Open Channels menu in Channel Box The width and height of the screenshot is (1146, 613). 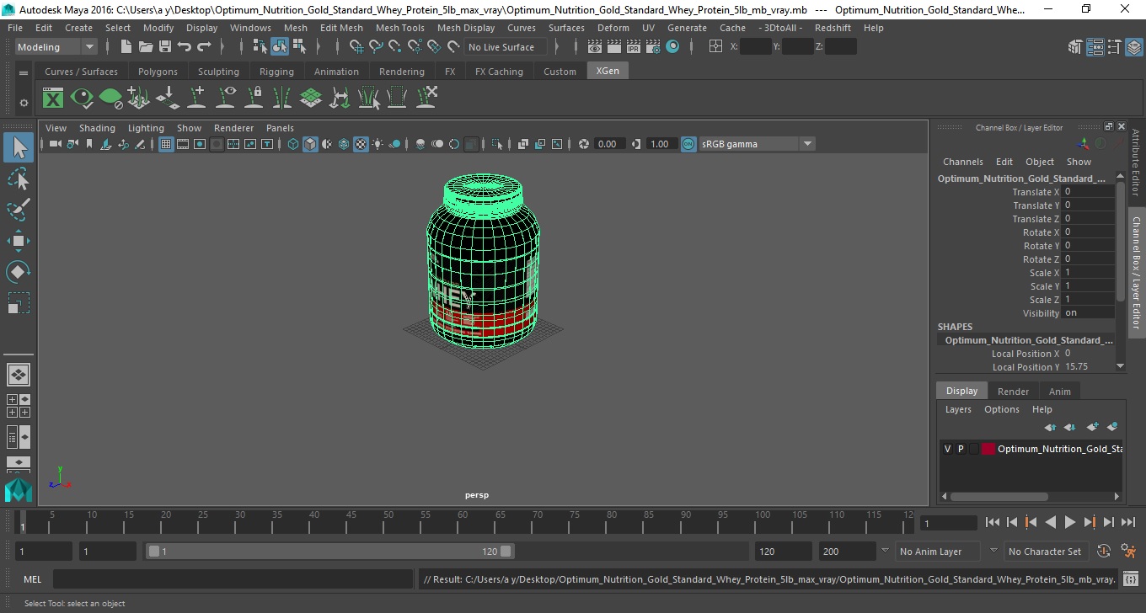[x=963, y=162]
